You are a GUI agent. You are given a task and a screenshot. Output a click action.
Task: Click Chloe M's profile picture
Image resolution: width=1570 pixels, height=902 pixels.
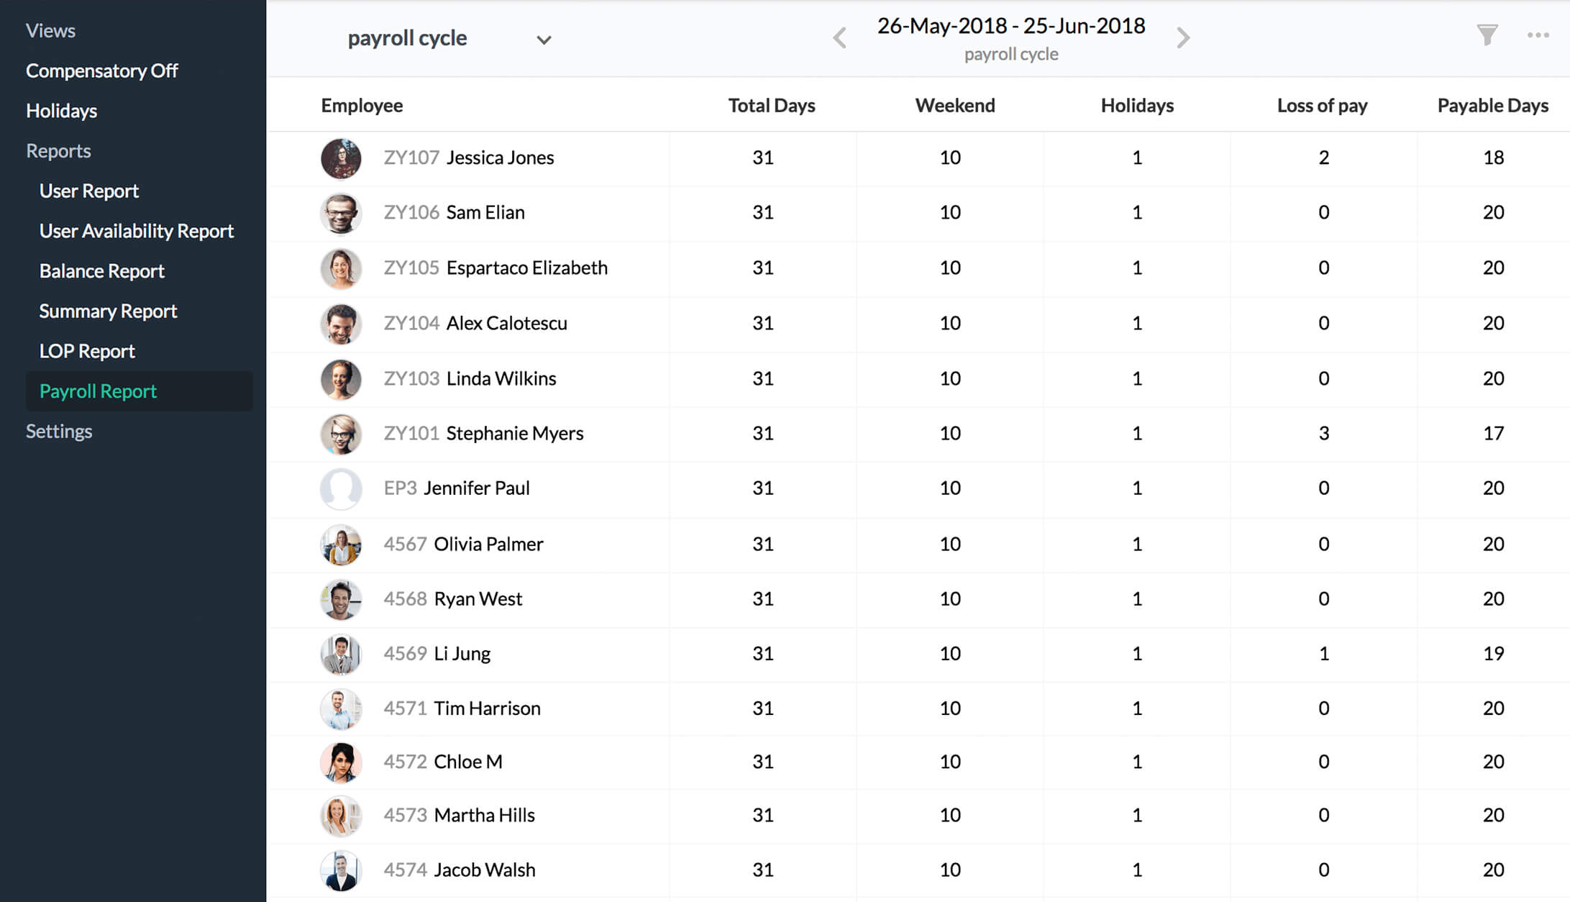tap(341, 762)
